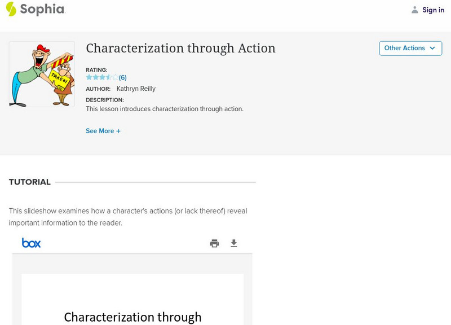Click the chevron arrow in Other Actions
Image resolution: width=451 pixels, height=325 pixels.
(x=432, y=48)
